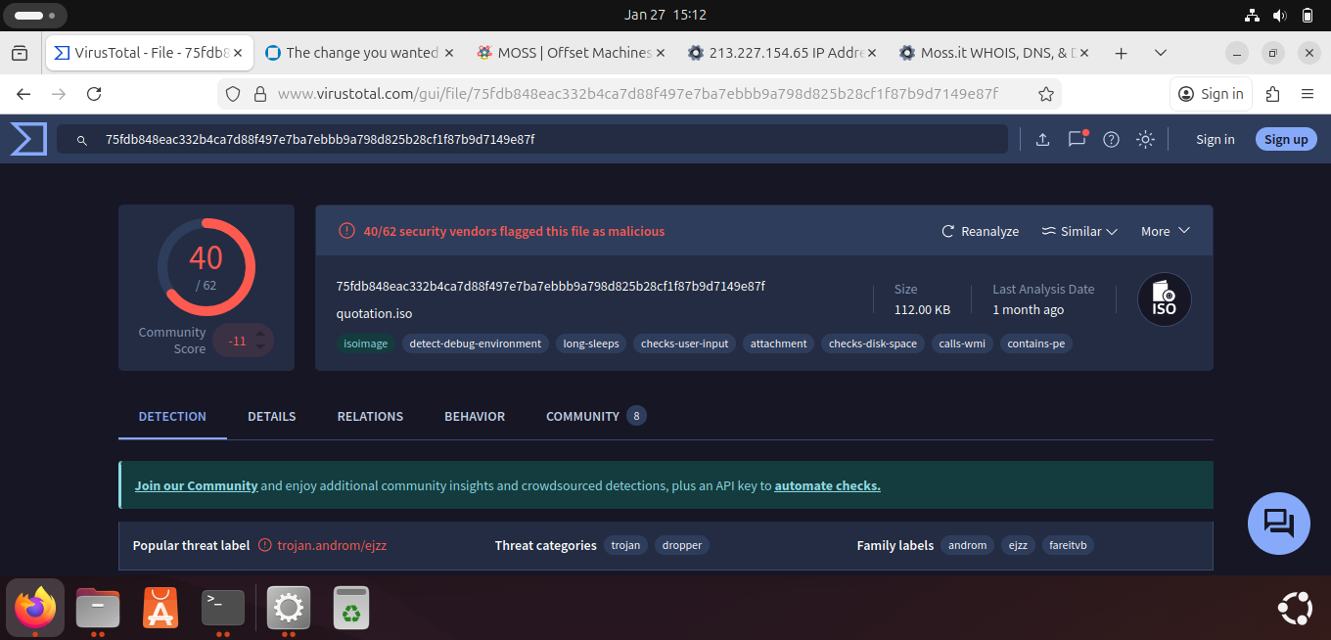Click the calls-wmi tag

962,343
